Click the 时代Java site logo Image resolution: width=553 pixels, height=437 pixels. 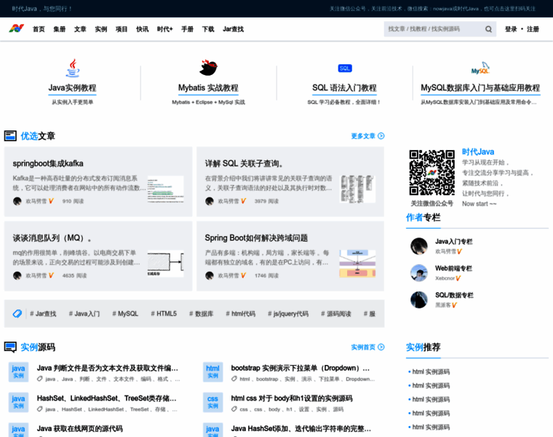16,28
